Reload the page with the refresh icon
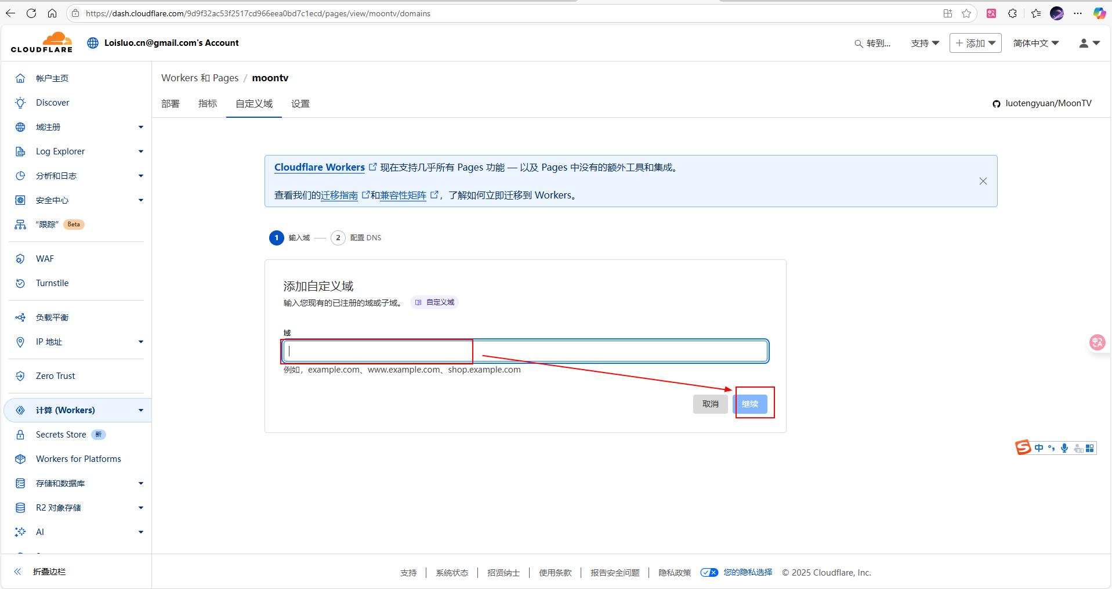The width and height of the screenshot is (1112, 589). click(x=31, y=13)
